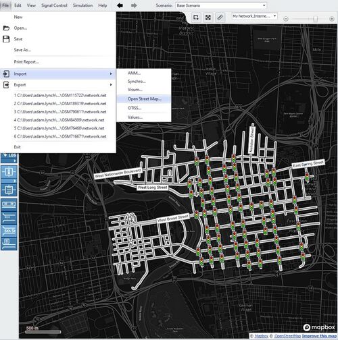Click the West Broad Street label

tap(172, 218)
